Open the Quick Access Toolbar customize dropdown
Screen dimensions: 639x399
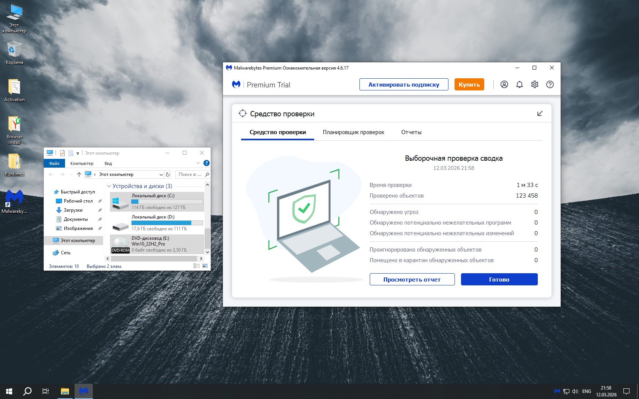pos(78,153)
